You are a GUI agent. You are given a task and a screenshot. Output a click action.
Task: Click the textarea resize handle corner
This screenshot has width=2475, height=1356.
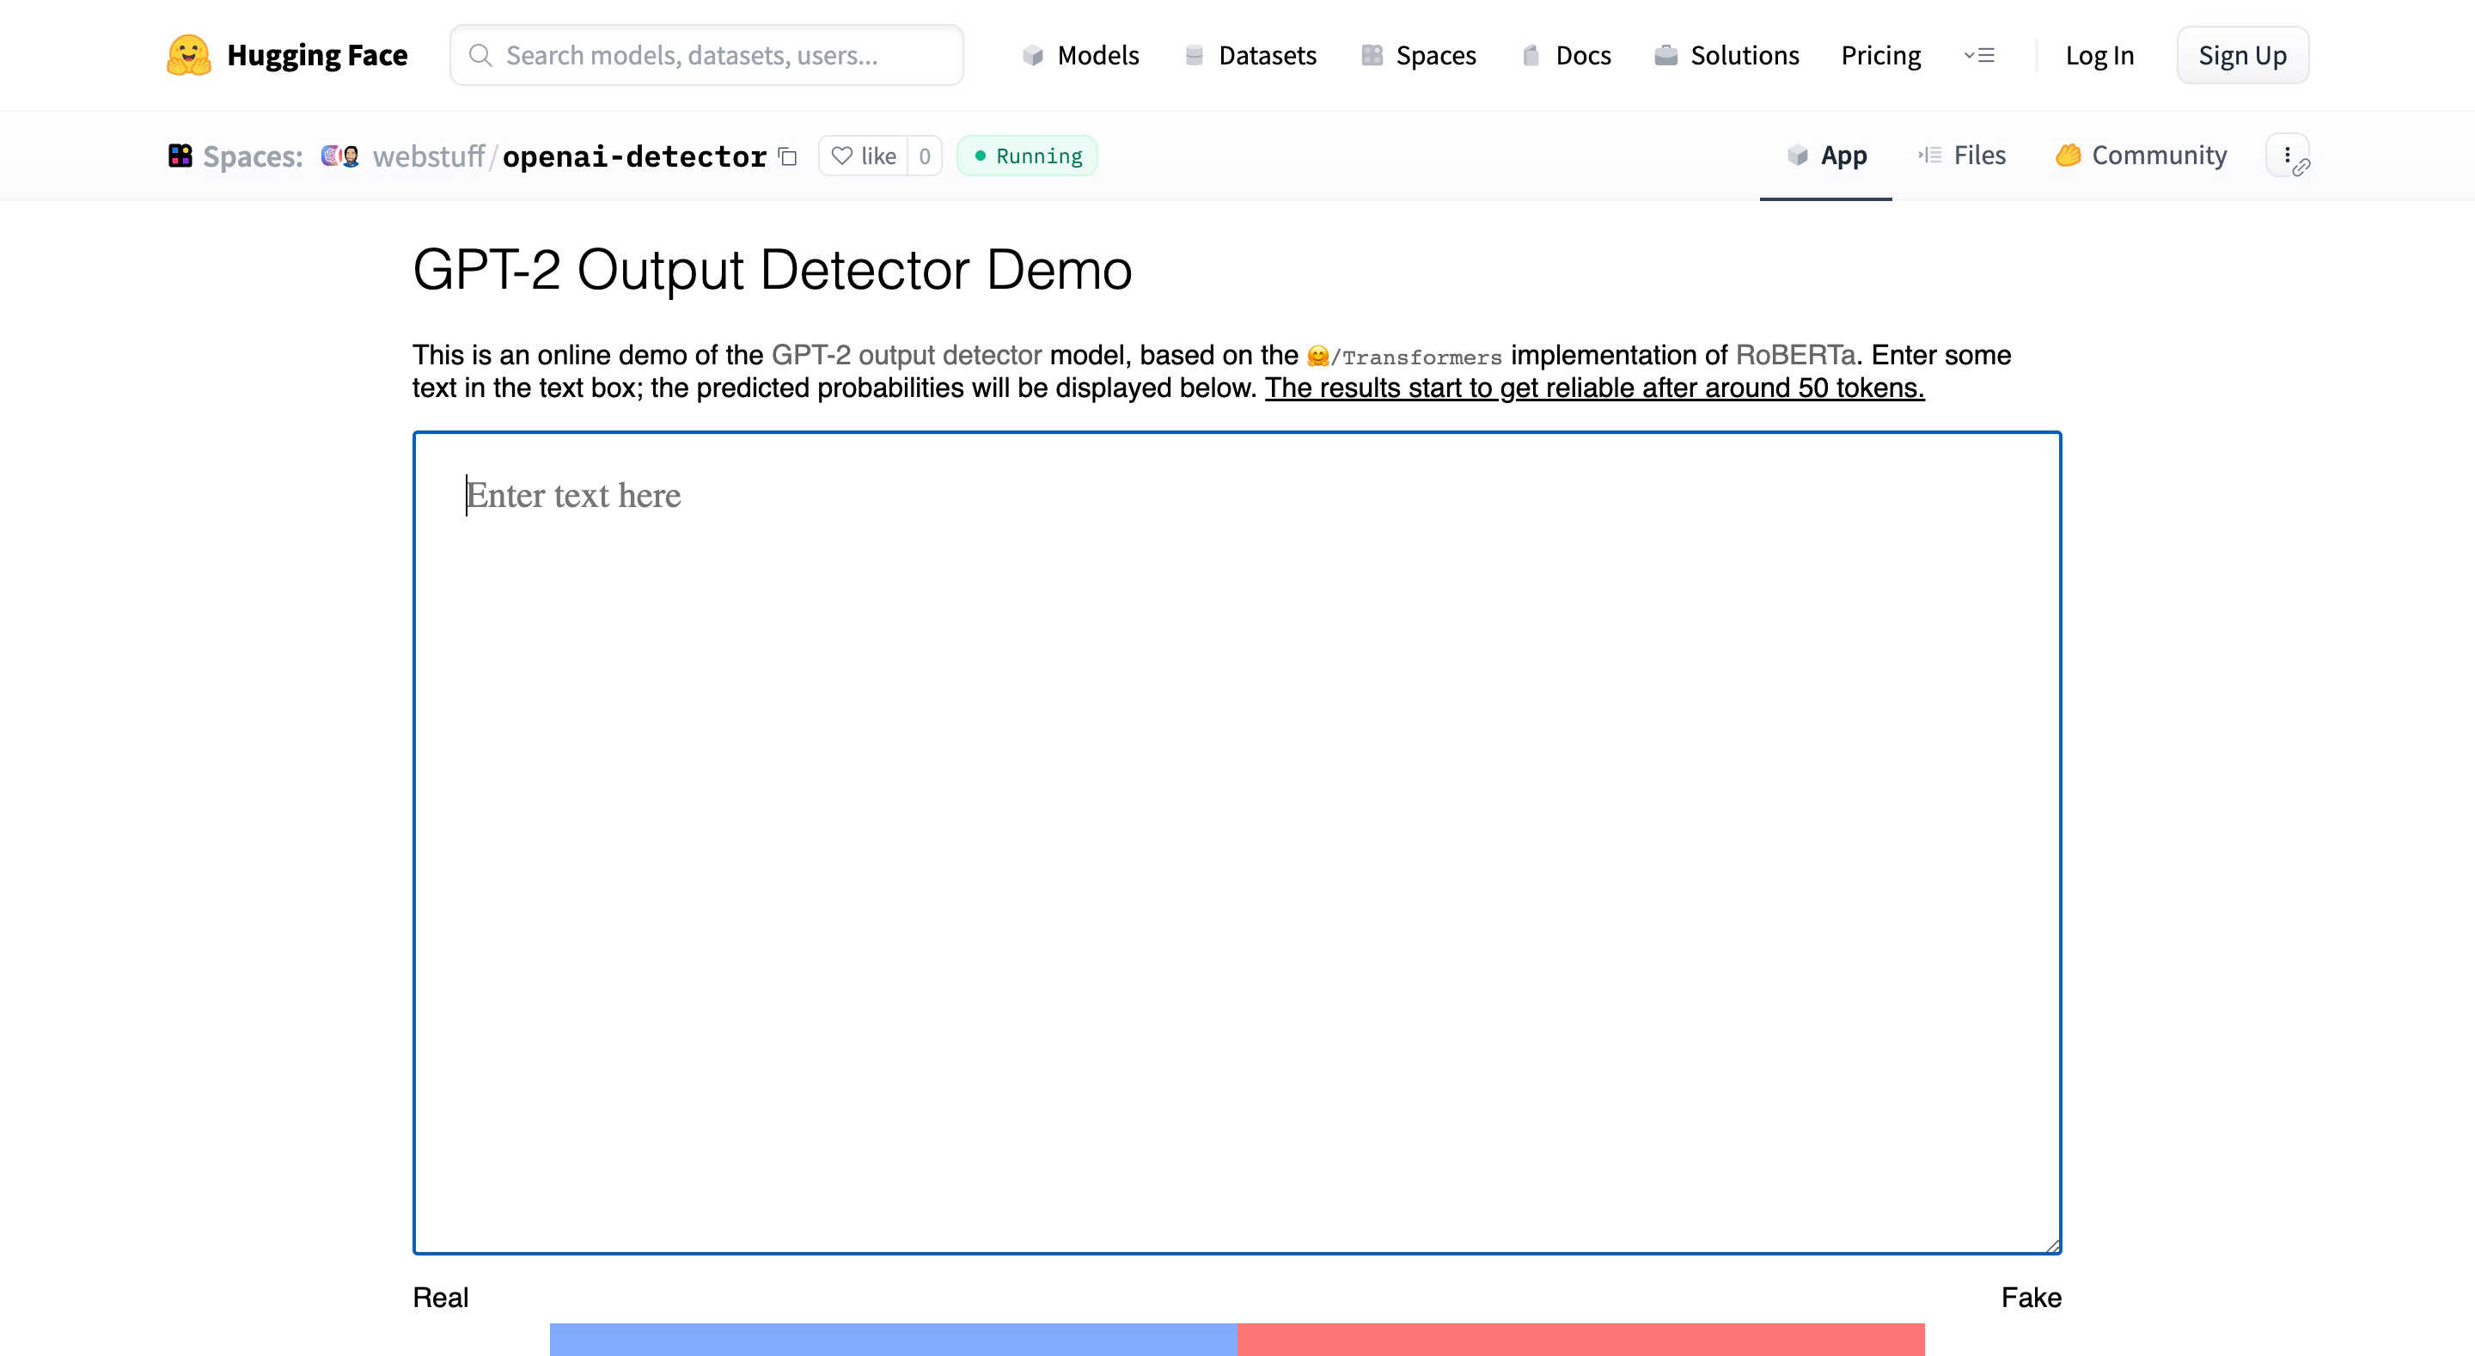2052,1245
